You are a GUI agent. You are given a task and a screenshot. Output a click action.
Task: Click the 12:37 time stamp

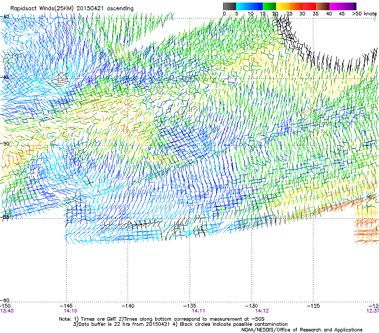(373, 311)
